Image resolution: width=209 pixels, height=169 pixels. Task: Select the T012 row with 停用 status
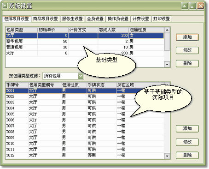[x=85, y=155]
